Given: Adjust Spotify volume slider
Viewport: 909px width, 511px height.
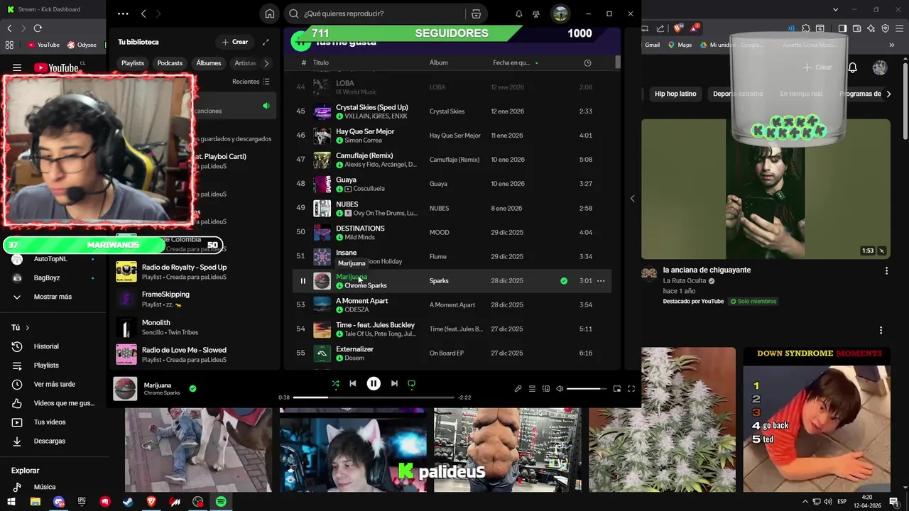Looking at the screenshot, I should click(587, 388).
